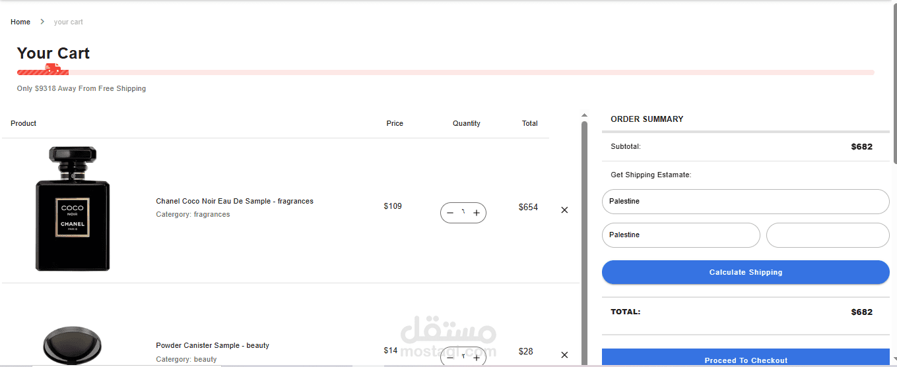This screenshot has height=367, width=897.
Task: Click the ORDER SUMMARY heading
Action: pos(647,119)
